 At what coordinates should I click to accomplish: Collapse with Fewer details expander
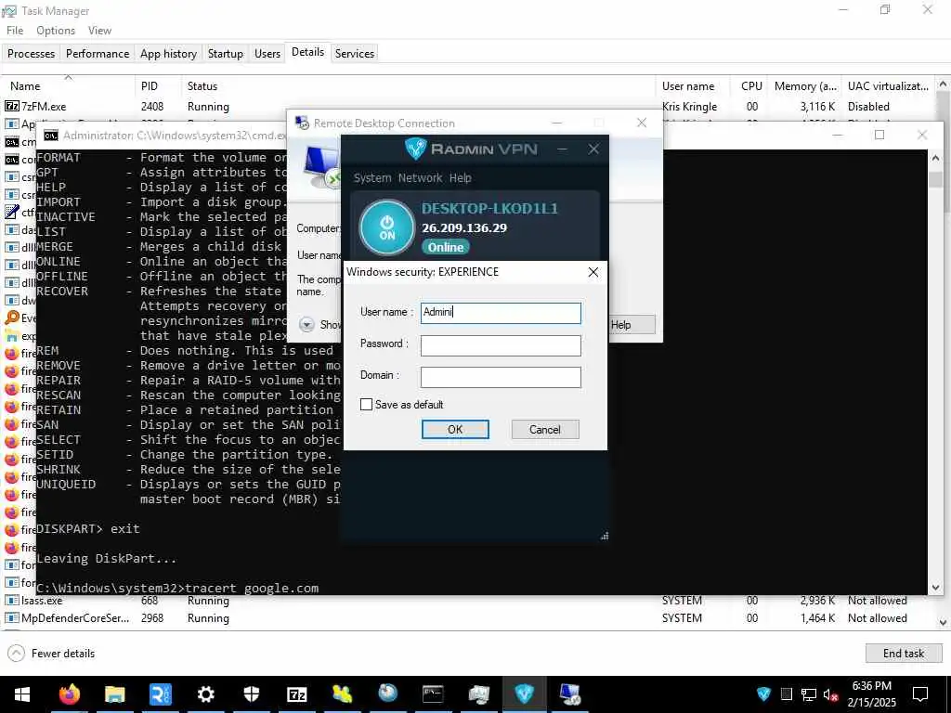51,654
